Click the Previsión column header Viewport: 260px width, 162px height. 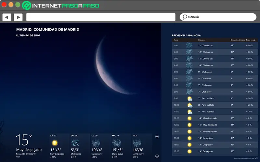tap(202, 40)
